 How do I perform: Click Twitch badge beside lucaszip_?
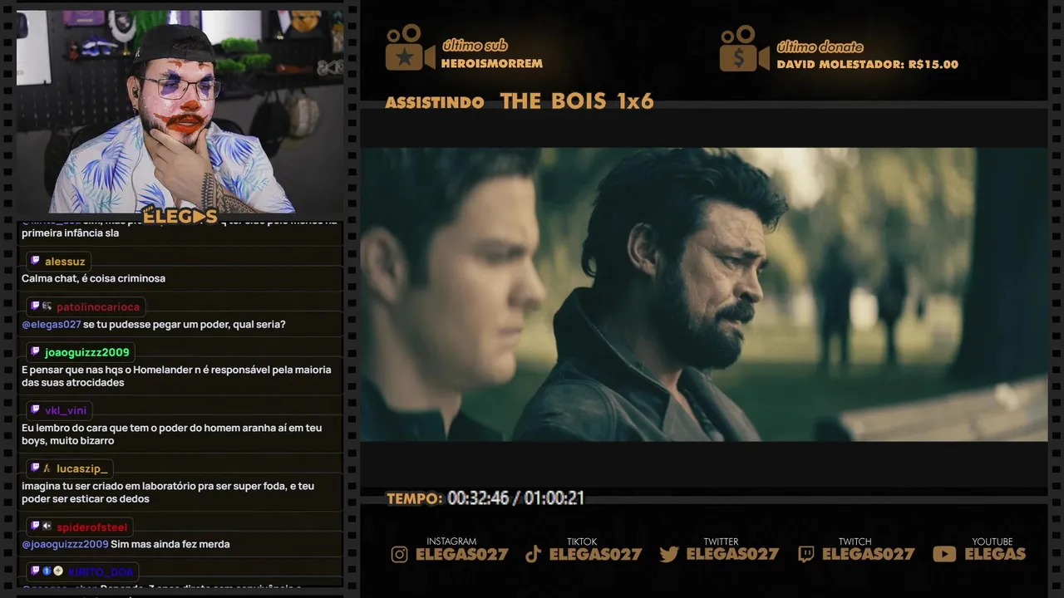(35, 468)
